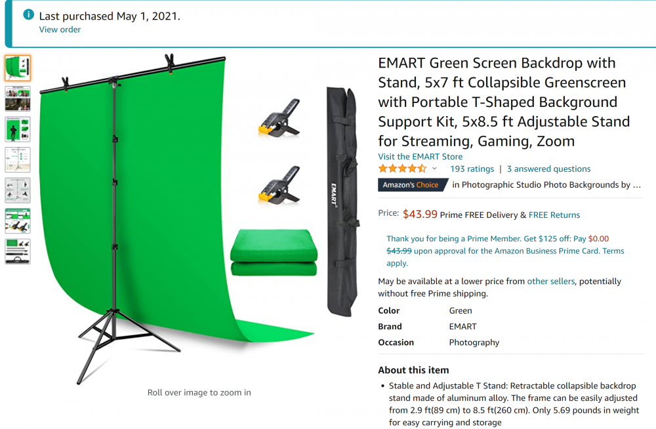Select the third thumbnail with person silhouette
The height and width of the screenshot is (429, 656).
(x=18, y=129)
